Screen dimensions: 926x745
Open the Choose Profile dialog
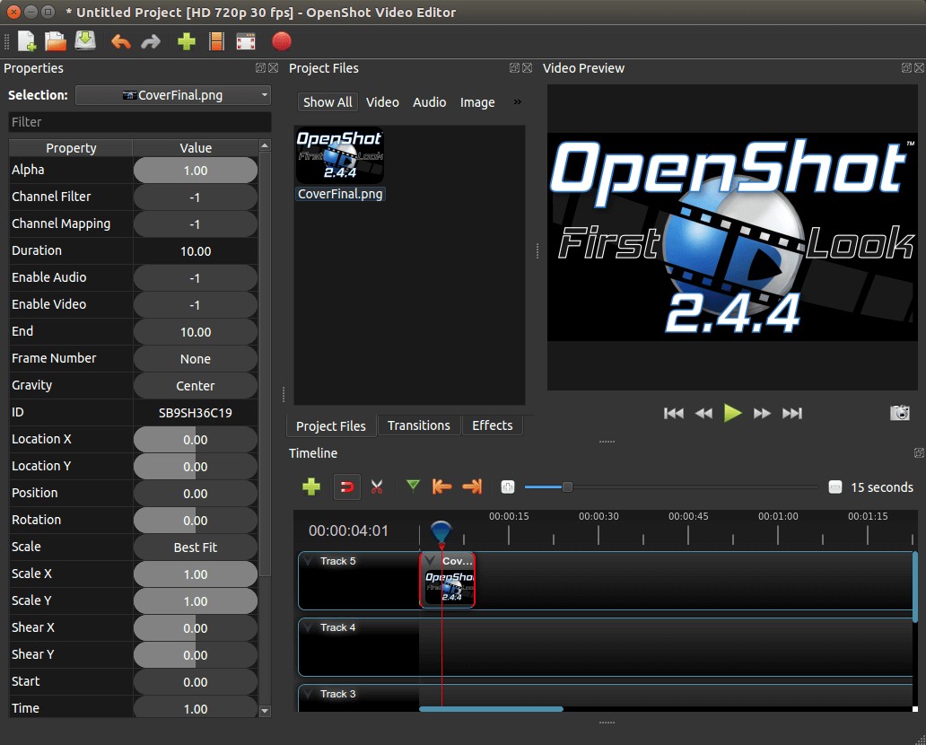tap(216, 41)
